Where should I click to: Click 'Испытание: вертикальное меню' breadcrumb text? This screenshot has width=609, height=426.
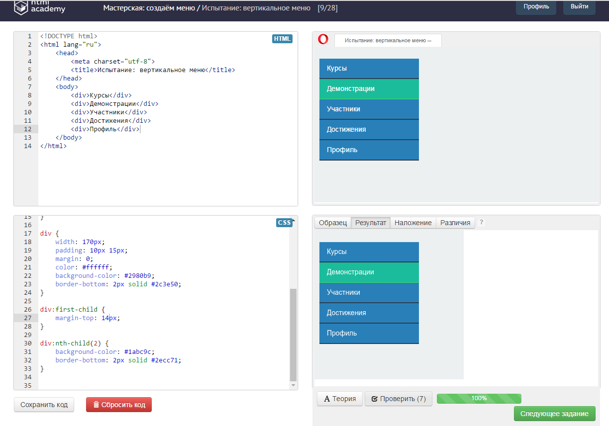click(x=256, y=8)
